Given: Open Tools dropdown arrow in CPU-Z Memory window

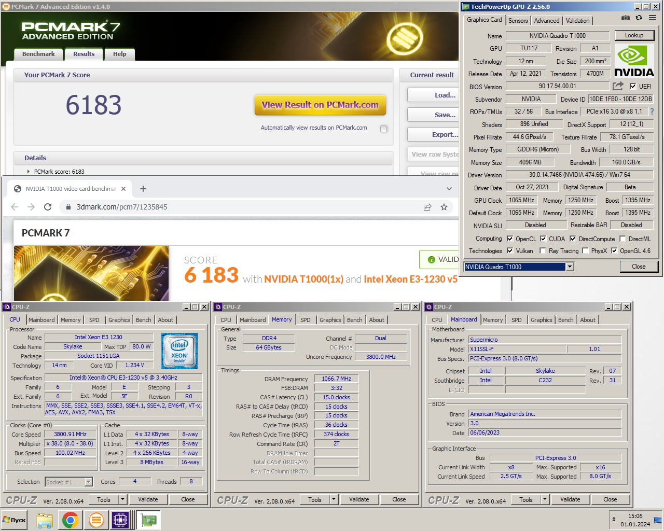Looking at the screenshot, I should 334,499.
